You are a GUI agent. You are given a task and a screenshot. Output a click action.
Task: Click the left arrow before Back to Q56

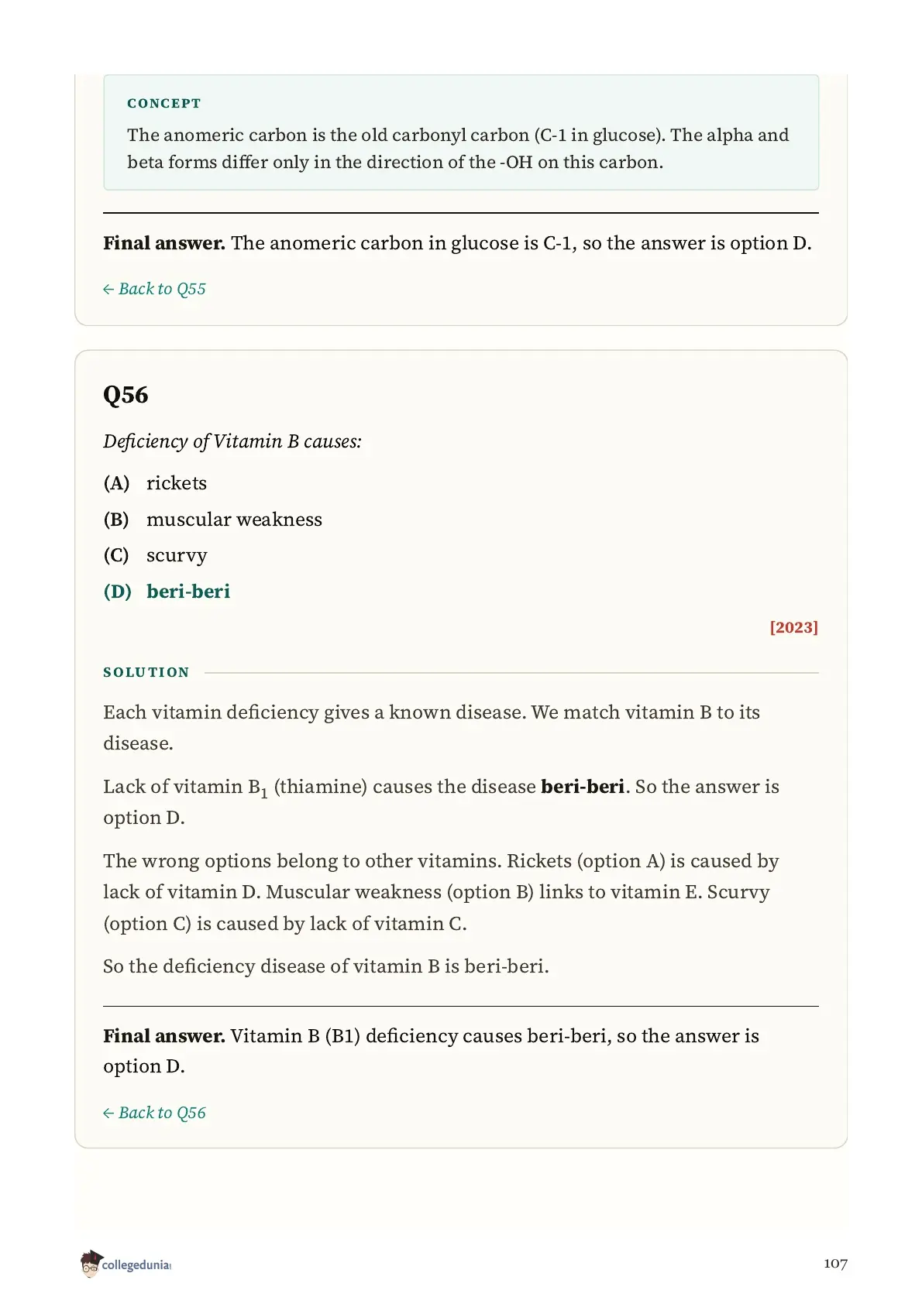coord(108,1114)
